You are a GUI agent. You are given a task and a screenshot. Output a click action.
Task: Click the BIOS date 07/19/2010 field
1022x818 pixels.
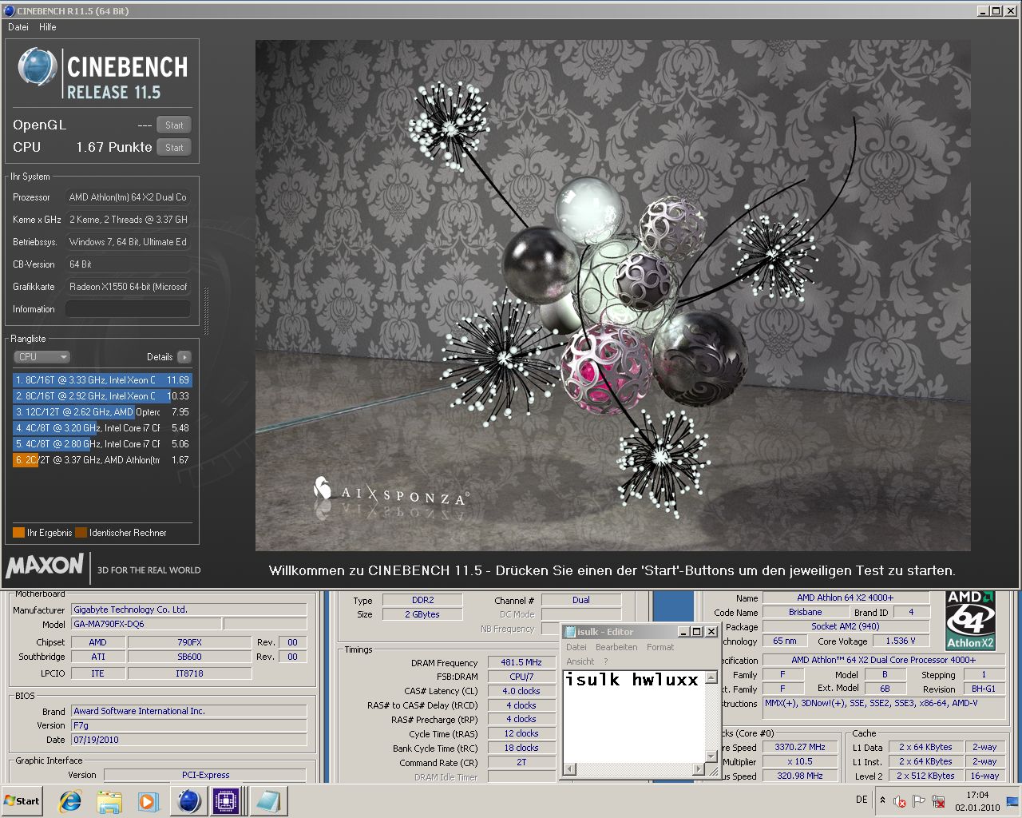click(189, 740)
